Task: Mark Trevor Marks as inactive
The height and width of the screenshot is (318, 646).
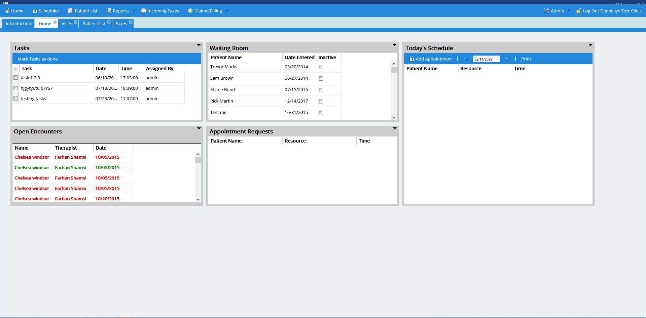Action: coord(321,67)
